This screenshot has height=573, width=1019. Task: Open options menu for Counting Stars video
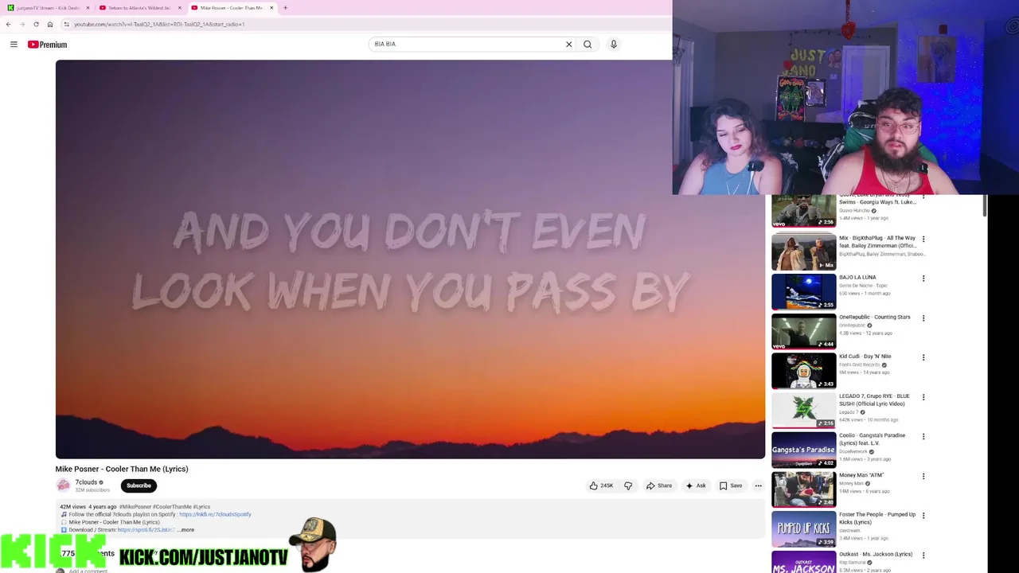click(x=923, y=318)
